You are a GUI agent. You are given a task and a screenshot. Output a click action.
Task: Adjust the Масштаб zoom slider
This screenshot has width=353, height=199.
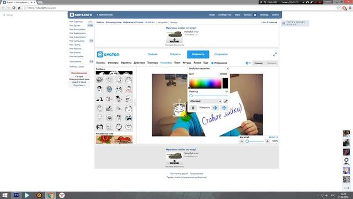(x=255, y=142)
